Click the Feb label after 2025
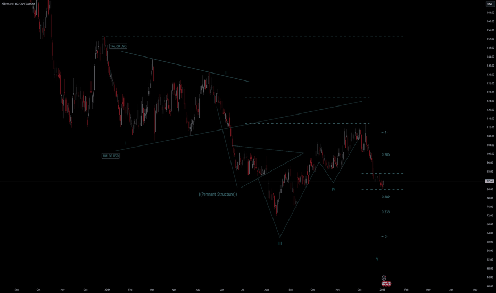Screen dimensions: 496x293 tap(406, 290)
